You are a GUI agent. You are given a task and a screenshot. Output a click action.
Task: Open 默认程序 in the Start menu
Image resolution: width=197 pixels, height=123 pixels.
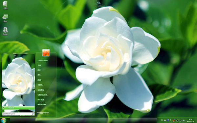pyautogui.click(x=41, y=100)
